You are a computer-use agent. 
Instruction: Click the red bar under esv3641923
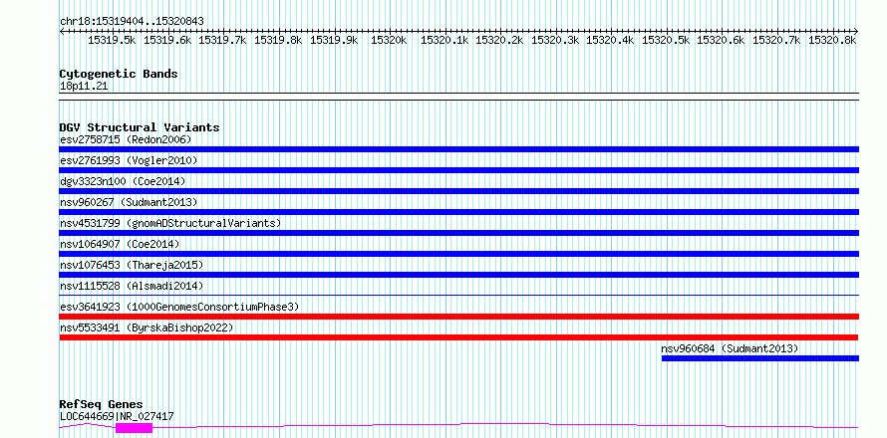(x=459, y=317)
